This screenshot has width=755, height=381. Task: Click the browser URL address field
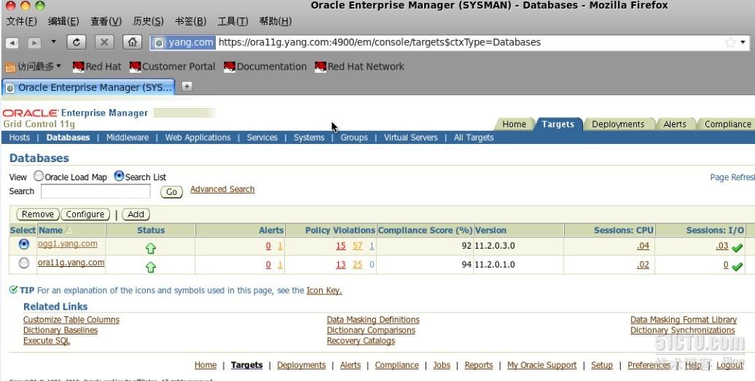[469, 42]
